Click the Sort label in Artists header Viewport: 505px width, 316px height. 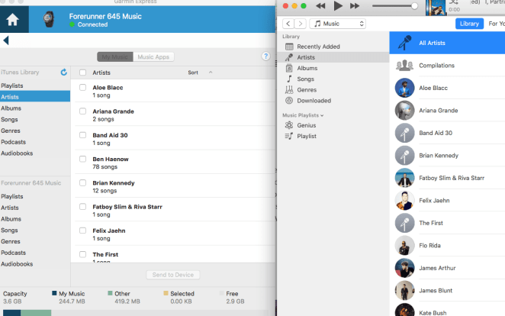click(193, 73)
